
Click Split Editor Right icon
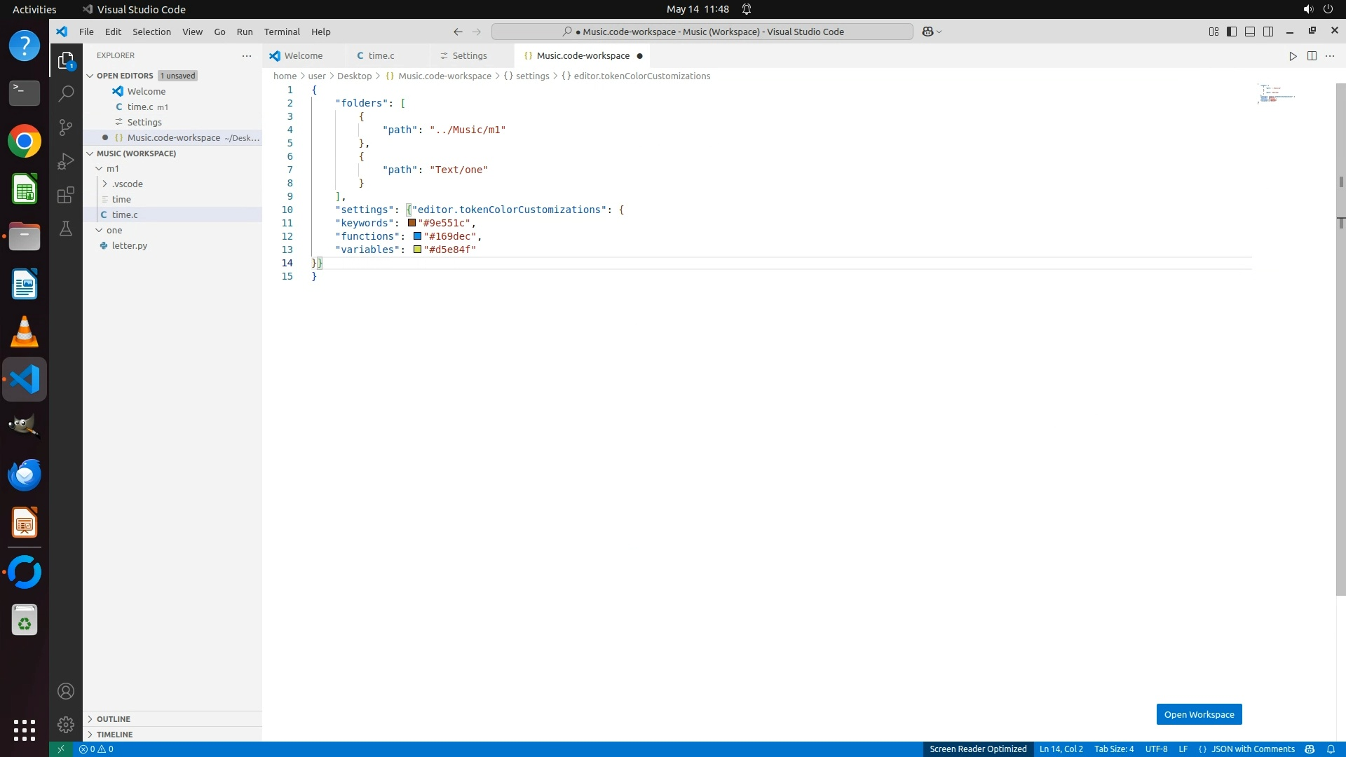(1312, 56)
